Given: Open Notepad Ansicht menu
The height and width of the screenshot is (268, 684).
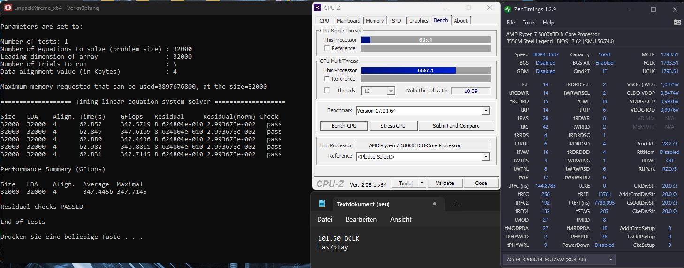Looking at the screenshot, I should click(401, 219).
